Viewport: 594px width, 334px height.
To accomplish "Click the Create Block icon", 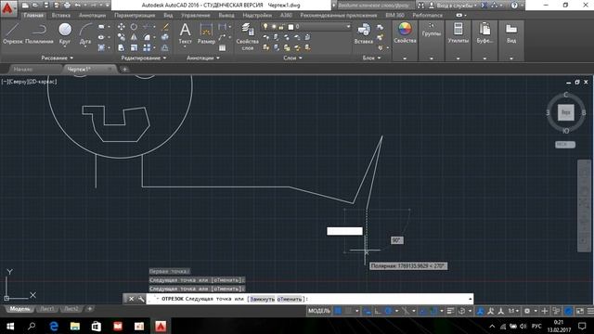I will (x=380, y=27).
